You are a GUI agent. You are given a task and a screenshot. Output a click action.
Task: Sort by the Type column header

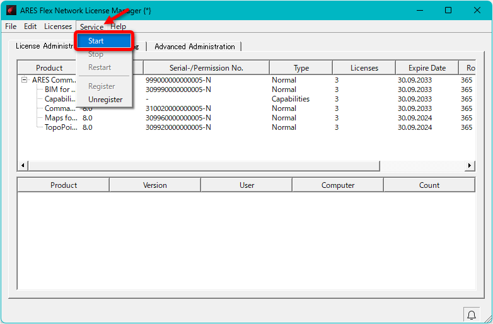coord(301,68)
